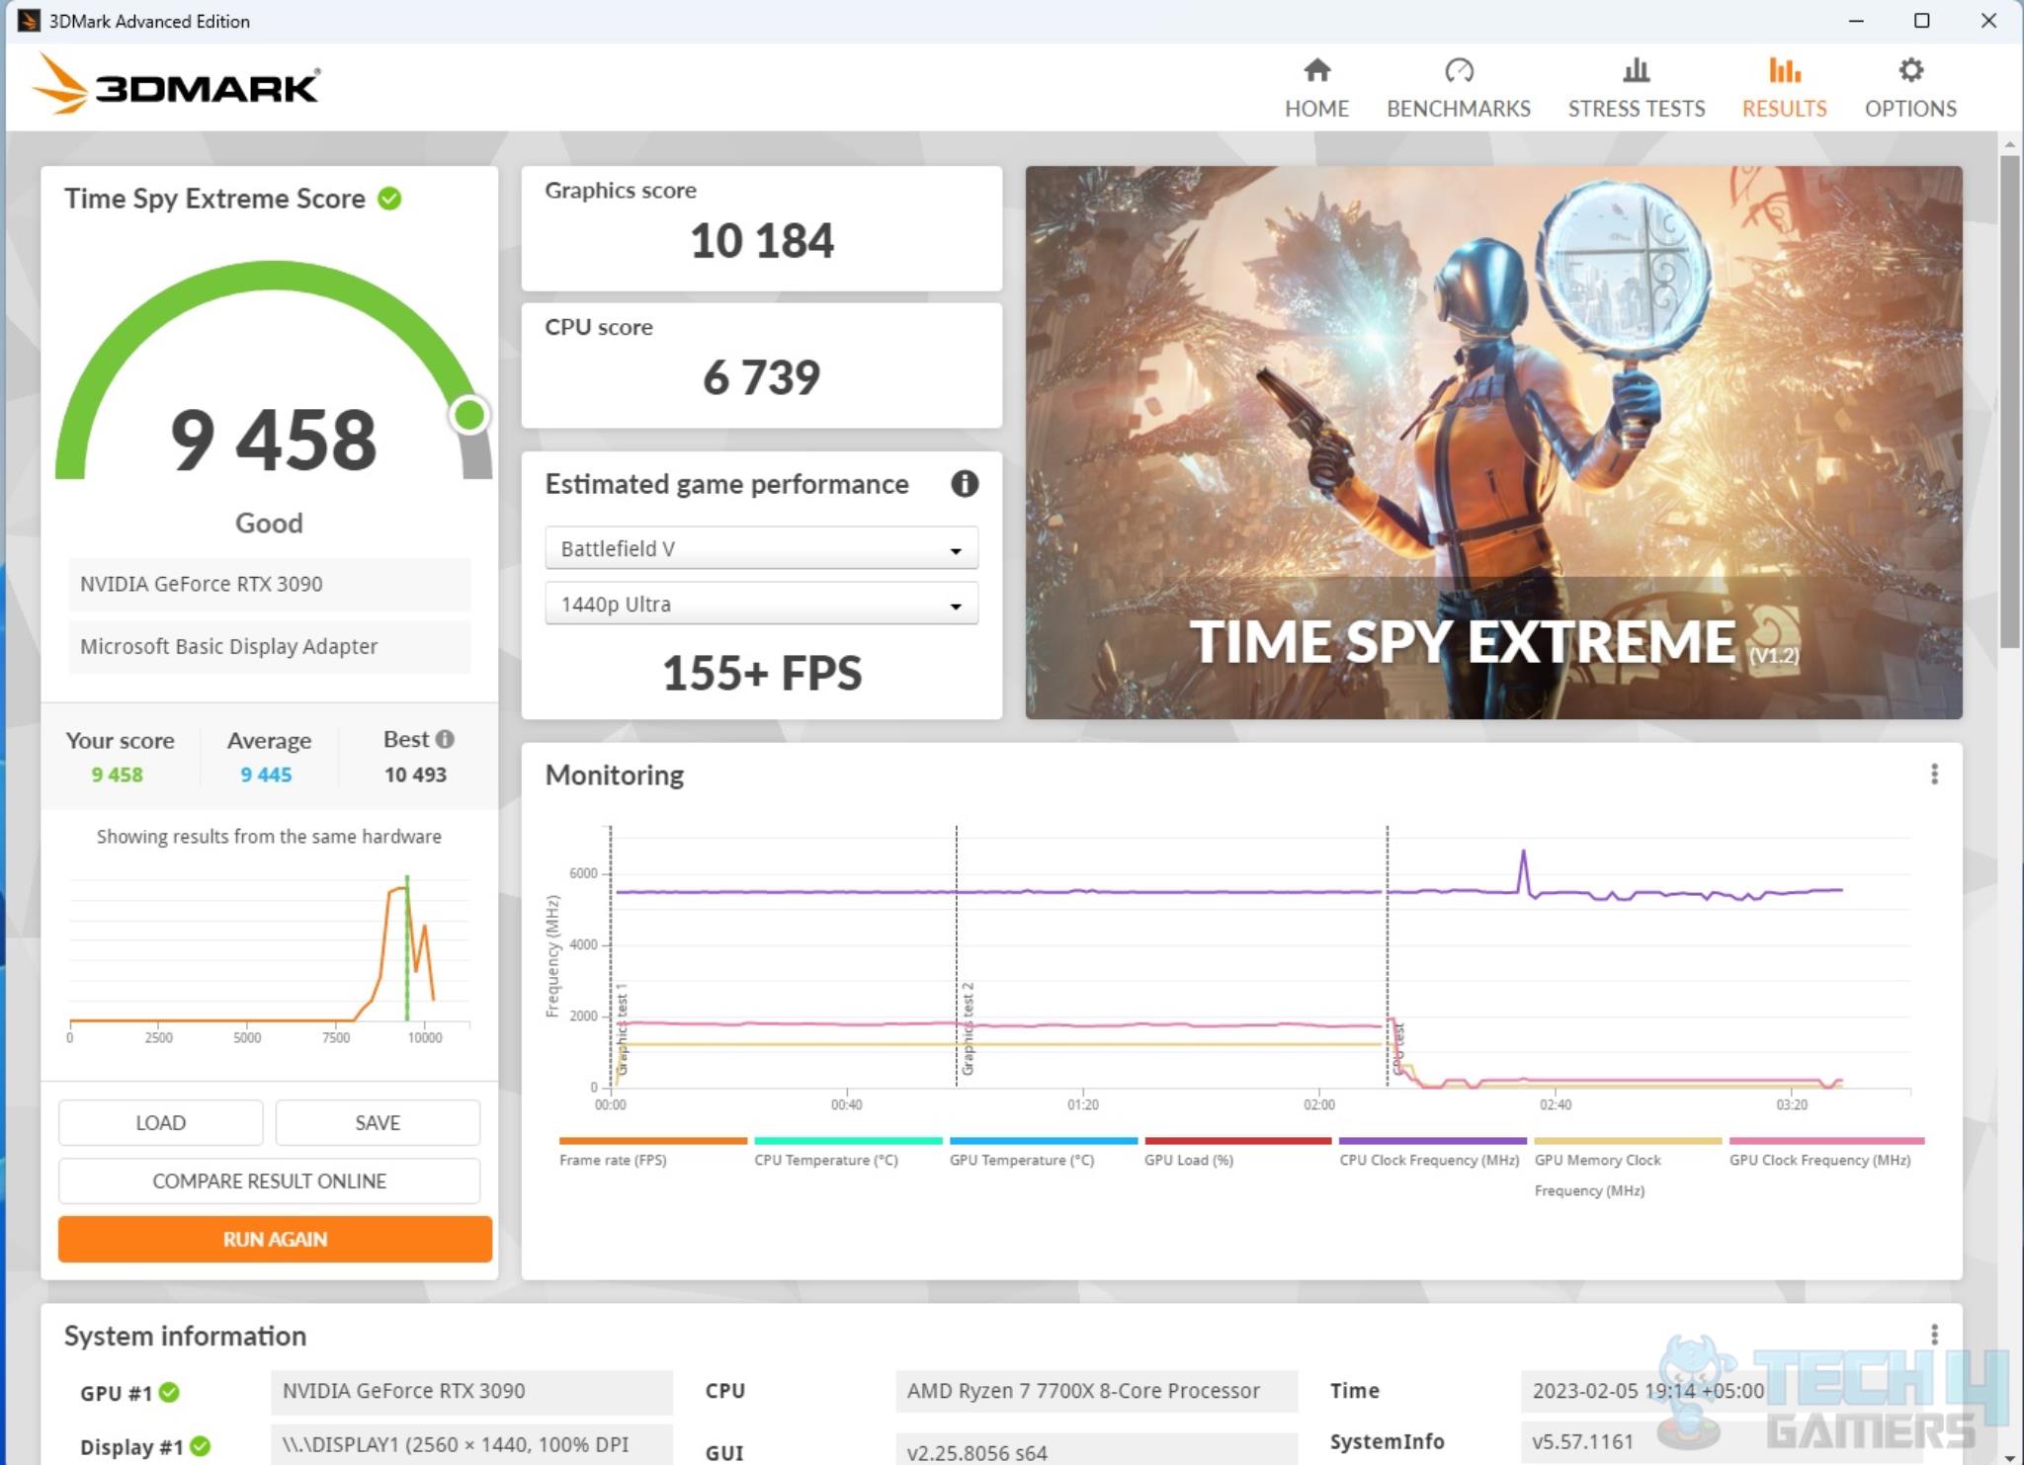Click the Your score value 9 458

tap(117, 774)
